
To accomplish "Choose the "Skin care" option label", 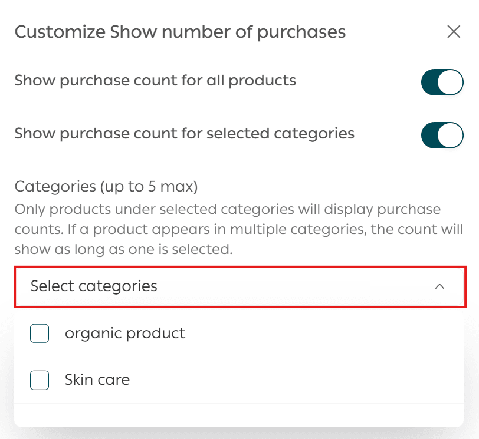I will 97,380.
